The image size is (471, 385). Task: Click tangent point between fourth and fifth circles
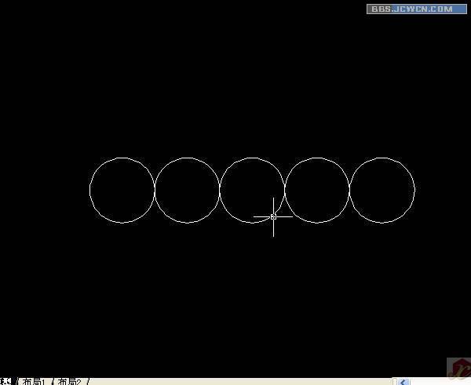(349, 190)
